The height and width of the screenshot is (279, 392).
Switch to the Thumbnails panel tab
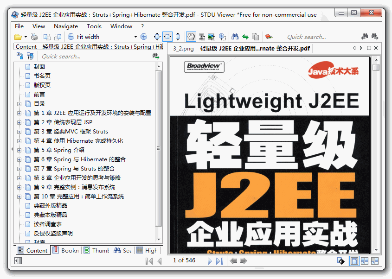[97, 250]
